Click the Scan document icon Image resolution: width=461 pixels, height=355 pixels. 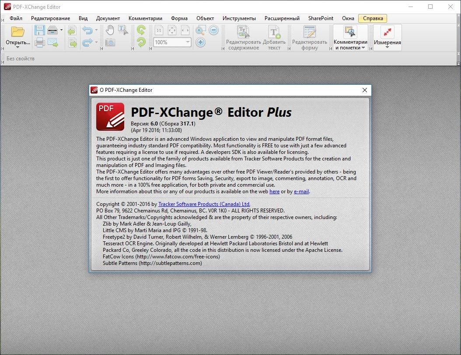52,30
